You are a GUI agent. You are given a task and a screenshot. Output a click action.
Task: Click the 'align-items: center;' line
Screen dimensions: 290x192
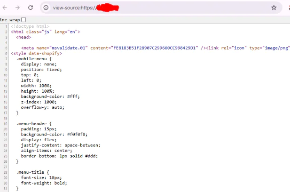(47, 151)
